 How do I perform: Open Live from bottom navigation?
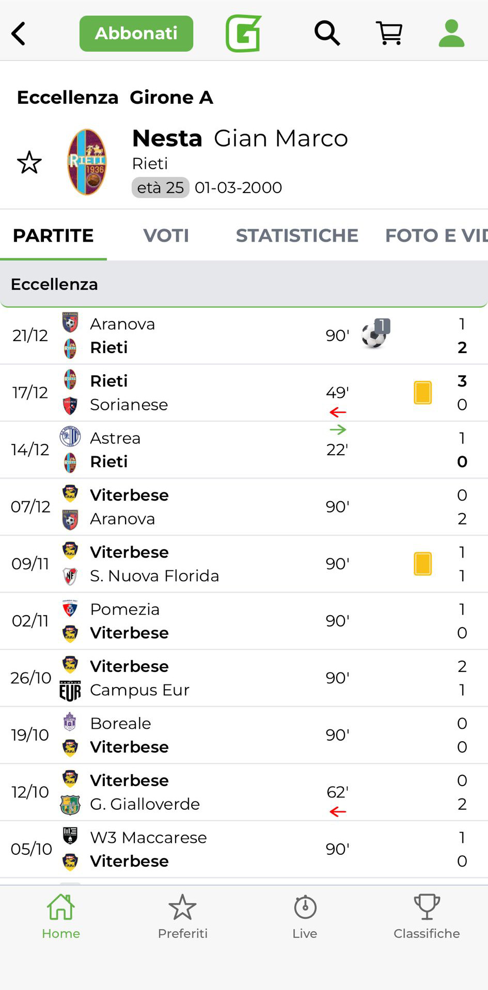click(305, 917)
